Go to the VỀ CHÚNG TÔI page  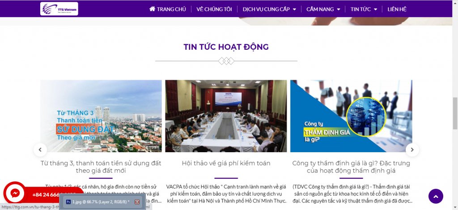point(214,9)
